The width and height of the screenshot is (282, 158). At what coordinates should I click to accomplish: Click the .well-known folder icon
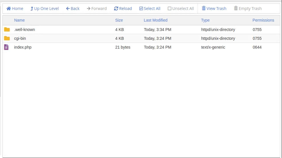[x=7, y=30]
